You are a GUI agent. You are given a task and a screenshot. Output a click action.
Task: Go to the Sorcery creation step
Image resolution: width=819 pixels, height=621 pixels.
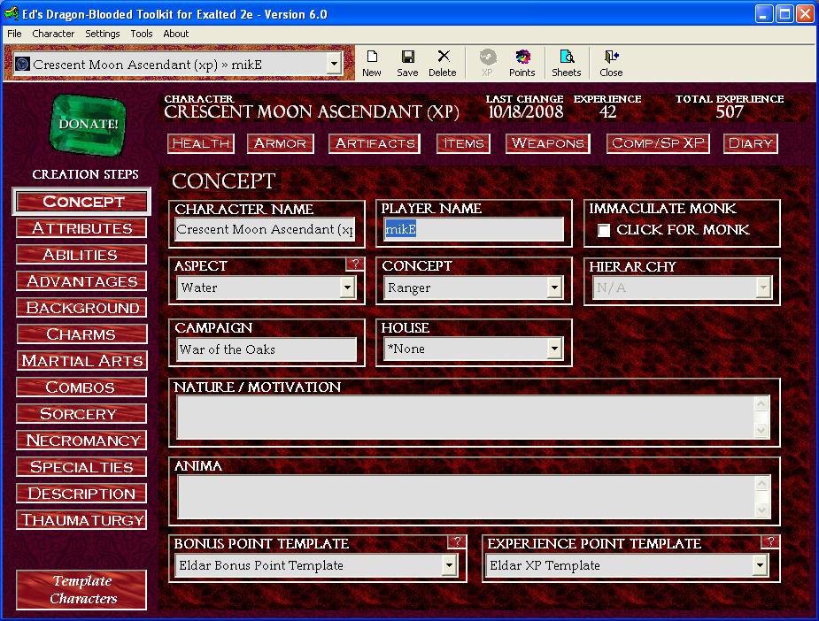81,414
